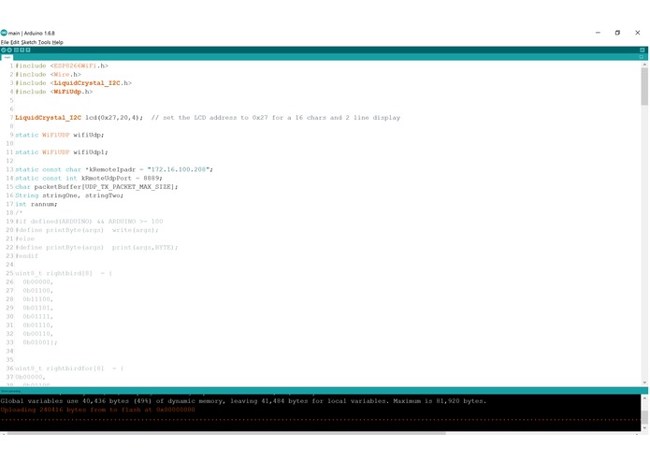Click the console horizontal scrollbar thumb
Image resolution: width=650 pixels, height=462 pixels.
(x=226, y=433)
